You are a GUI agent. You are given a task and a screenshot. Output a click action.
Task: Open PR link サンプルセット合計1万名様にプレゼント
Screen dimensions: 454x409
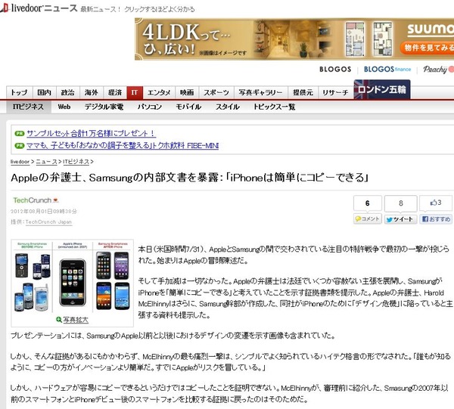92,133
